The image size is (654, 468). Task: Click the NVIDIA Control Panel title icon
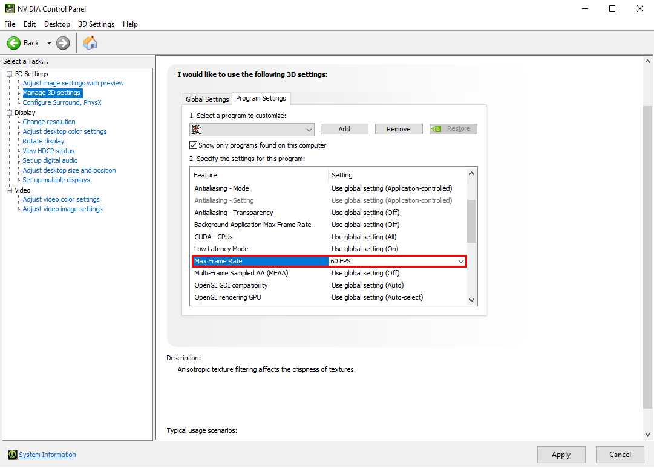[9, 8]
